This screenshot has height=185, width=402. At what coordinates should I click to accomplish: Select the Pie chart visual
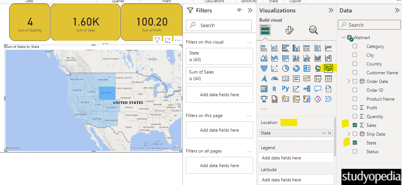click(285, 68)
